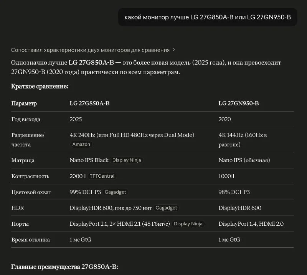Click the 'HDR' row label

18,208
